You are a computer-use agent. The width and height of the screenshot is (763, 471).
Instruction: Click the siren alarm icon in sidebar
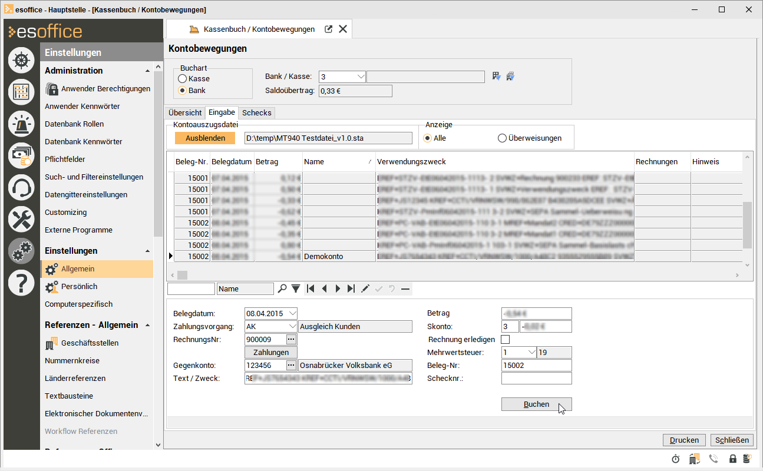click(21, 124)
